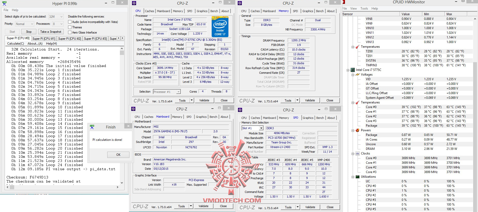The height and width of the screenshot is (212, 478).
Task: Click the Sensor column header in HWMonitor
Action: click(x=371, y=14)
